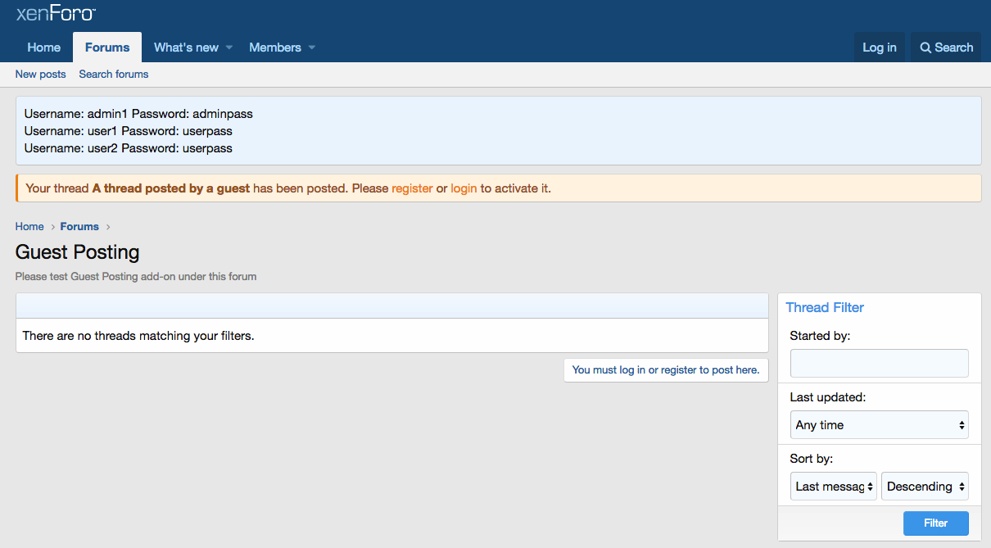
Task: Click the Started by input field
Action: click(879, 363)
